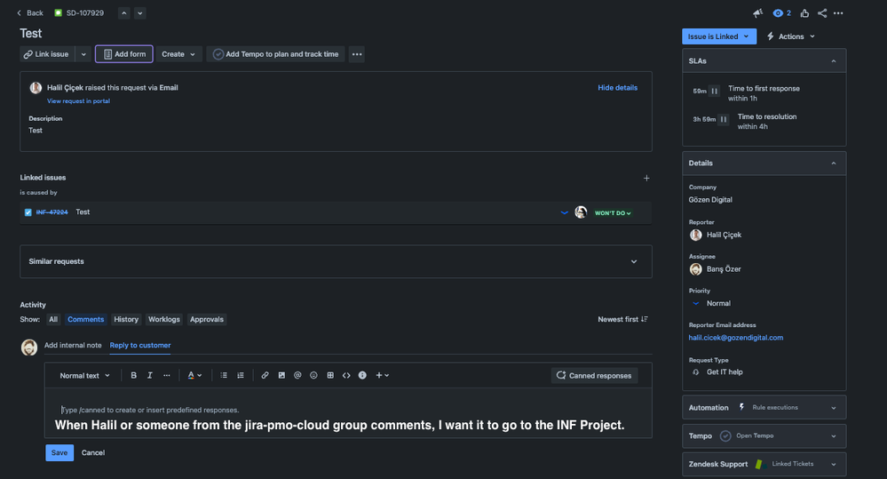Insert a link in the editor

265,375
